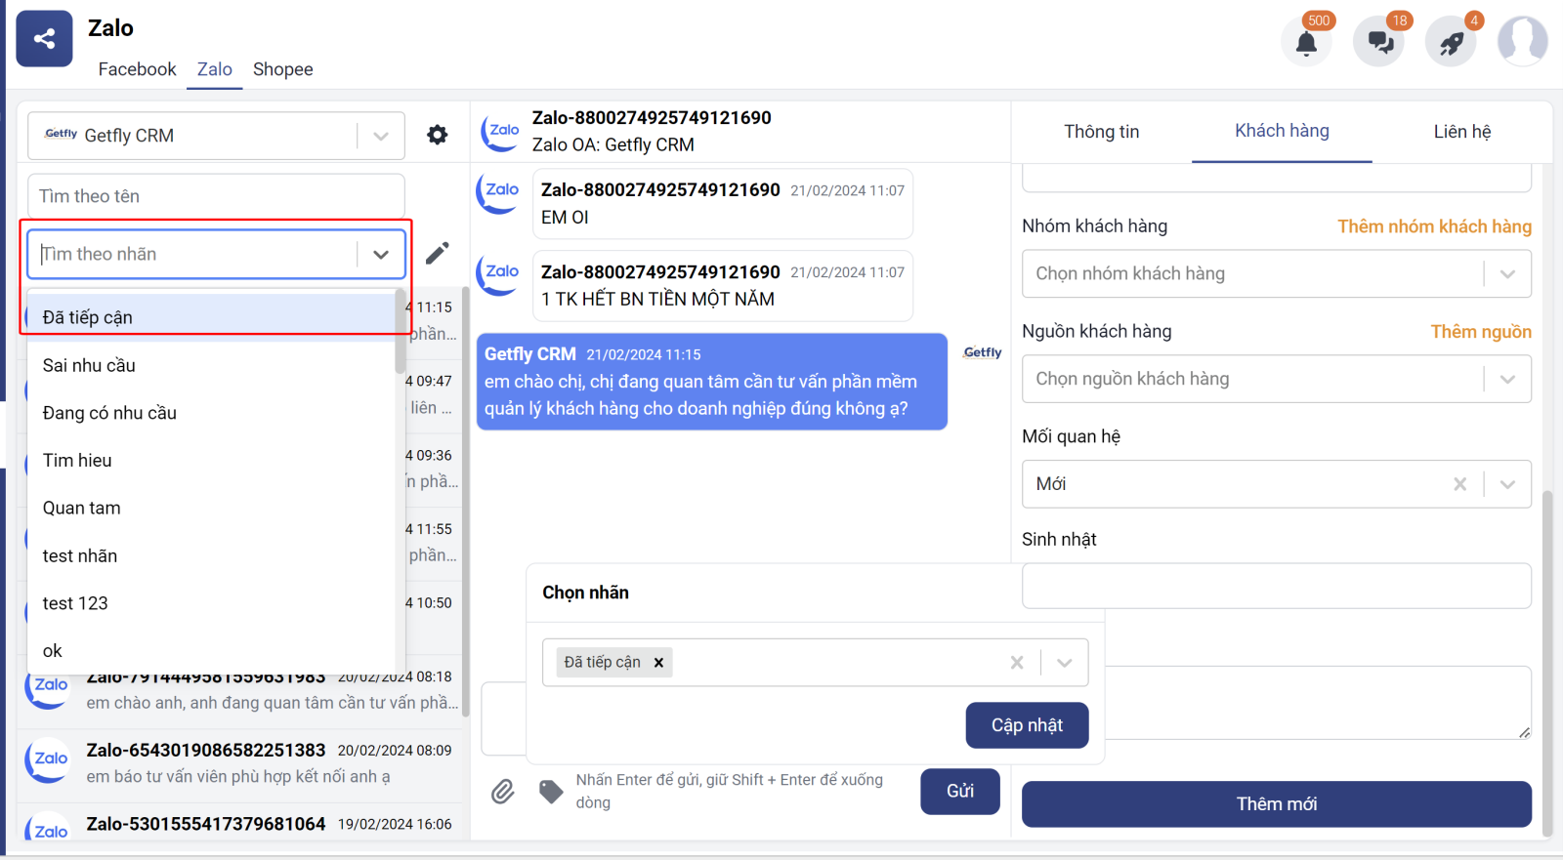1563x860 pixels.
Task: Click the Gửi send button
Action: click(x=960, y=791)
